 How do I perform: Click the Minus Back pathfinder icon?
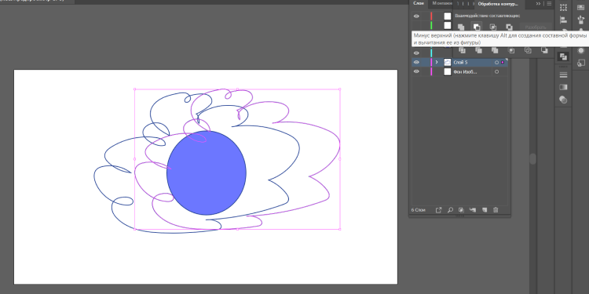[544, 50]
